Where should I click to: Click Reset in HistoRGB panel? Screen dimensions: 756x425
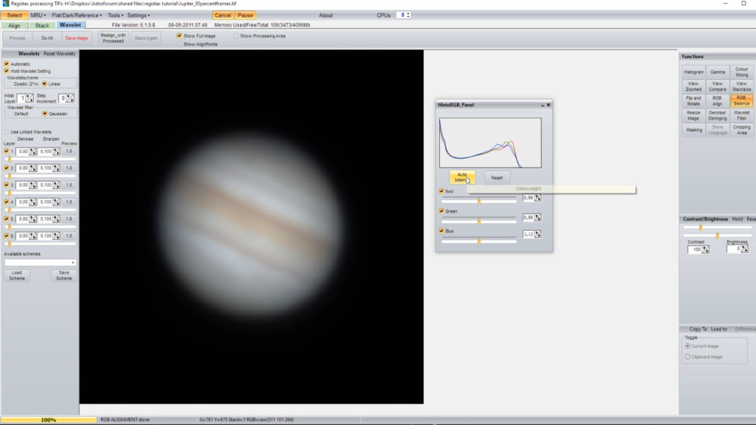click(497, 177)
